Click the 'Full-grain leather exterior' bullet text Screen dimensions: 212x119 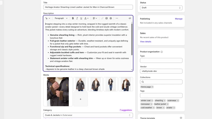(x=63, y=41)
